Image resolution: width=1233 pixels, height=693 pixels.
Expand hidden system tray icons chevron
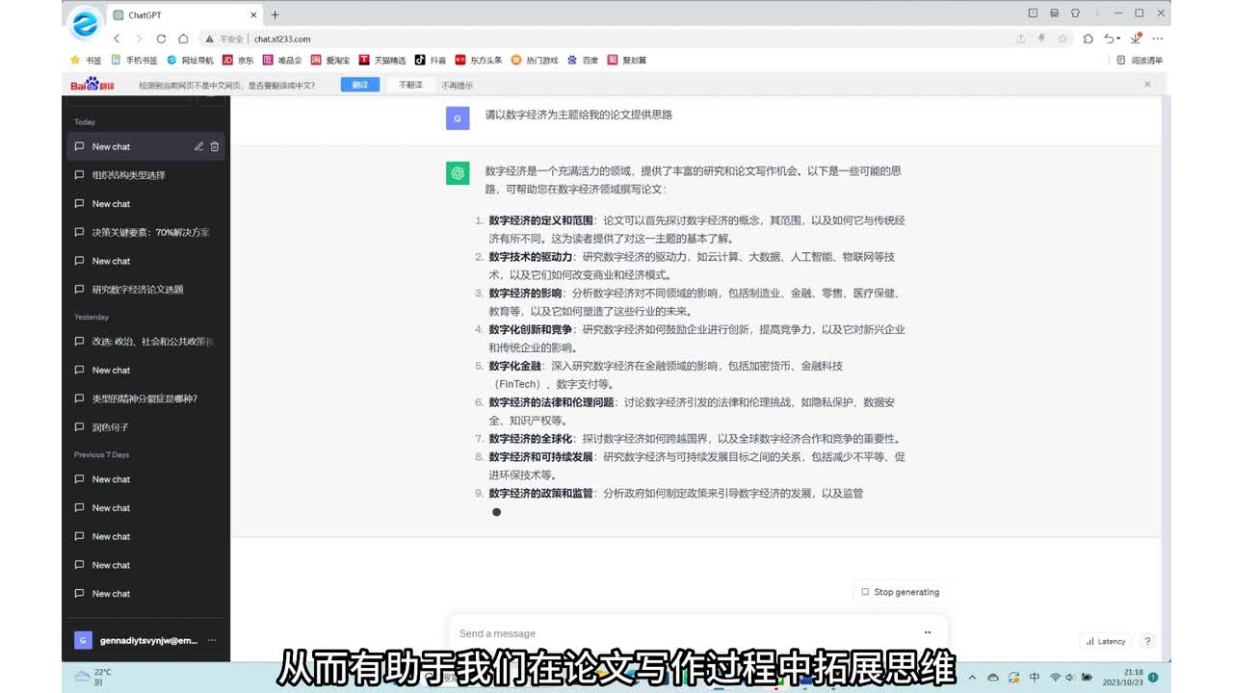point(972,678)
